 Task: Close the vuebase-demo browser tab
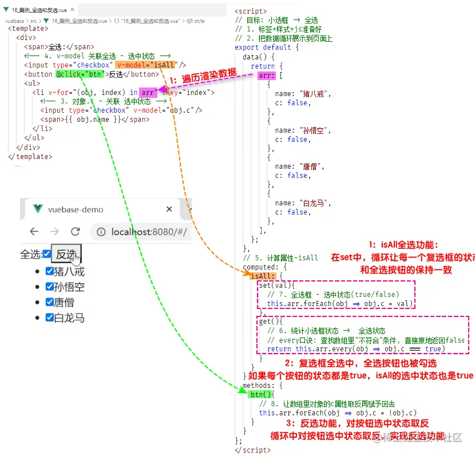click(169, 209)
